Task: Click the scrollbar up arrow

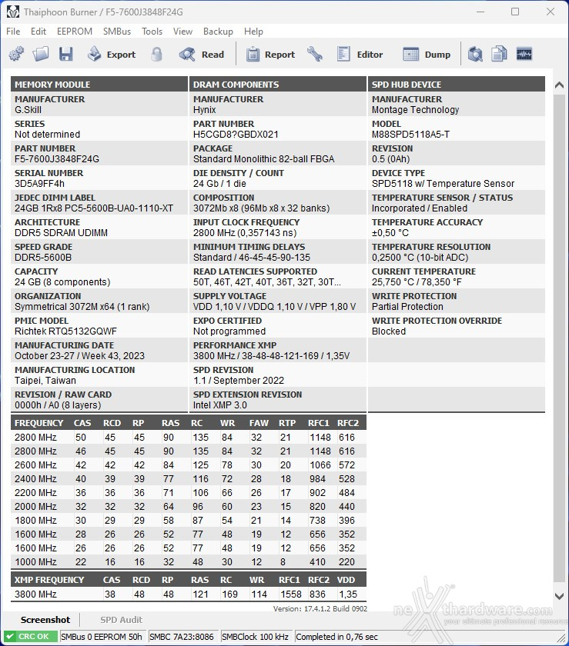Action: tap(559, 85)
